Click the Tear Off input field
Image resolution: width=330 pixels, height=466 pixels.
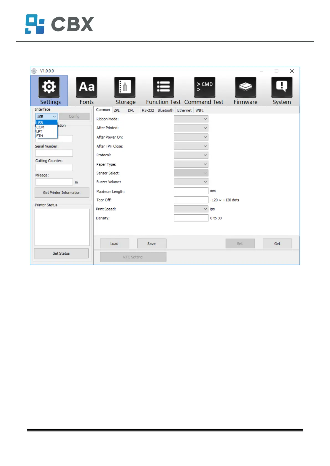191,200
